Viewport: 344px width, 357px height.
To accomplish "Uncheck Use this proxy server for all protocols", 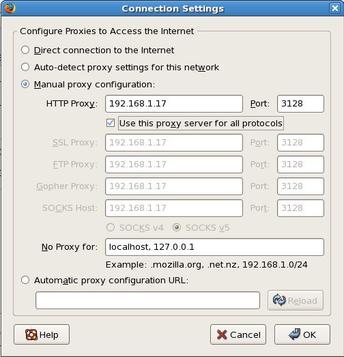I will click(x=111, y=123).
